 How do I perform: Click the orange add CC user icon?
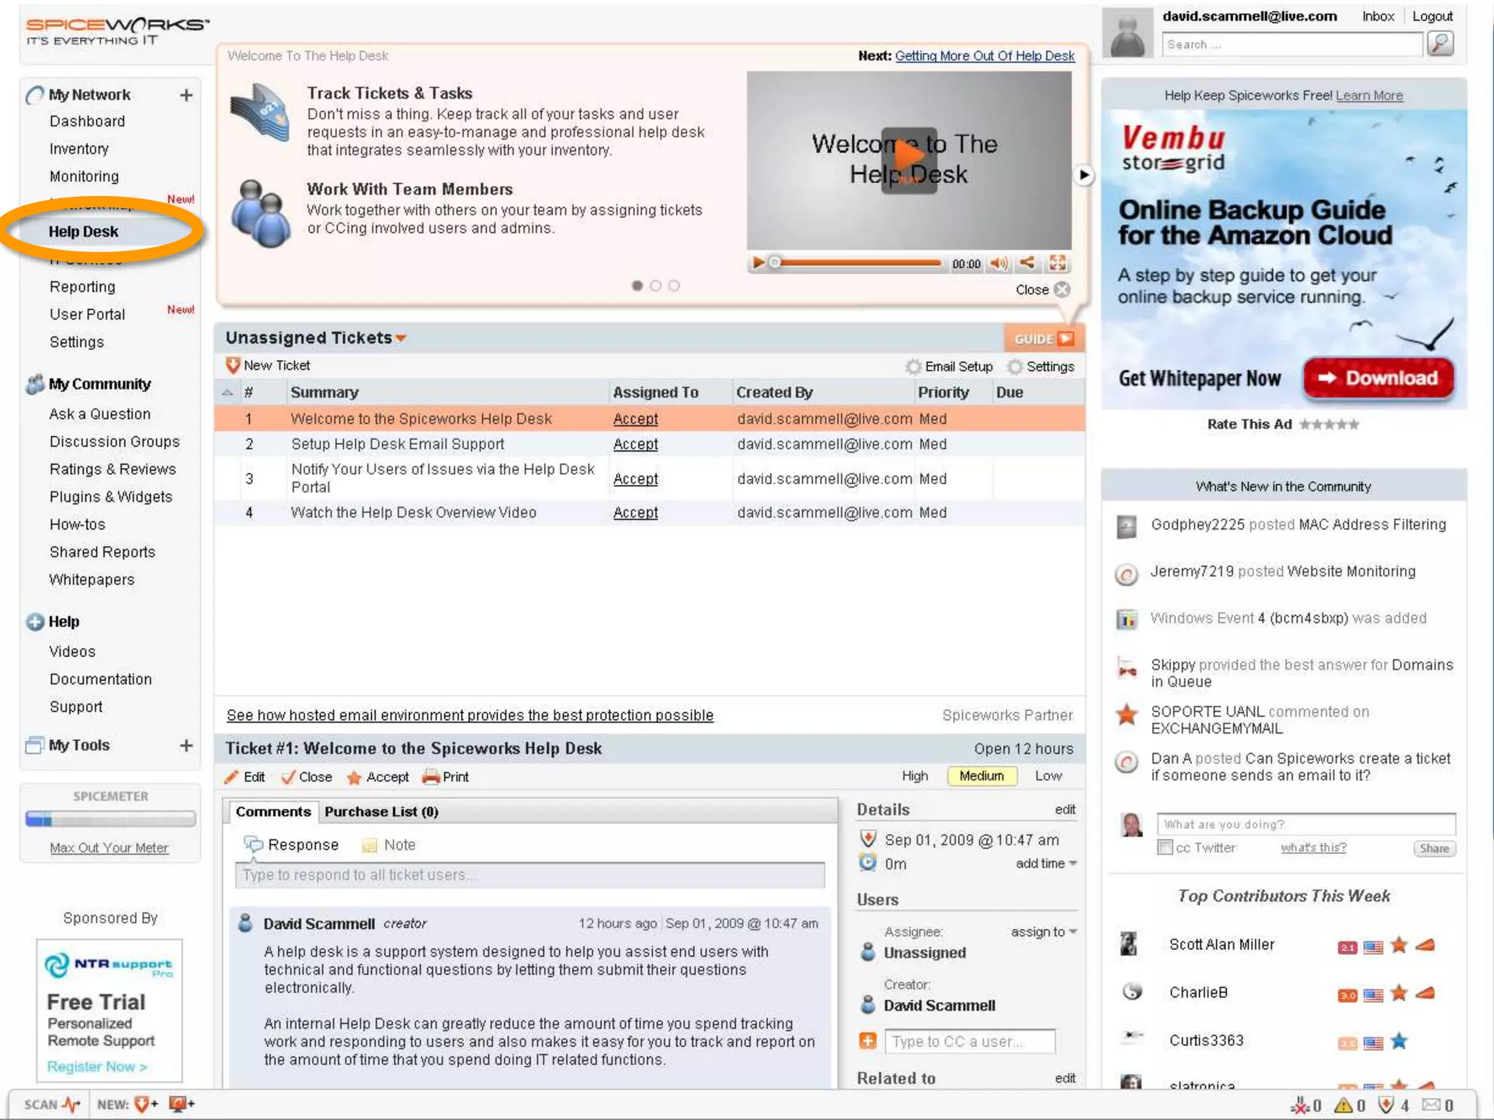tap(868, 1041)
